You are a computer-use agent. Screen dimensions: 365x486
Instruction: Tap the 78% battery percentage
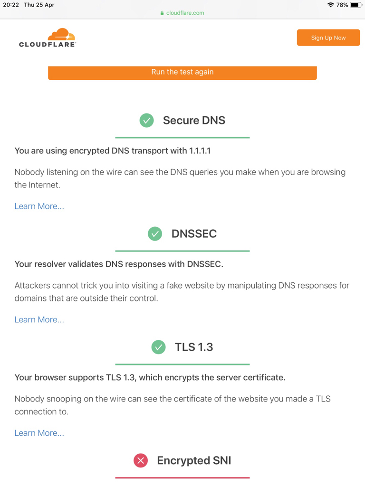point(342,5)
